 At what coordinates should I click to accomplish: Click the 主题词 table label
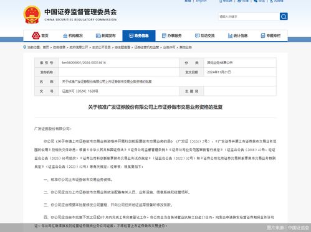coord(191,91)
